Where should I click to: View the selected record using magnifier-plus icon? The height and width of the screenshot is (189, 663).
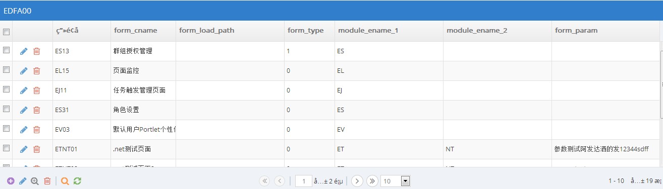pyautogui.click(x=35, y=181)
